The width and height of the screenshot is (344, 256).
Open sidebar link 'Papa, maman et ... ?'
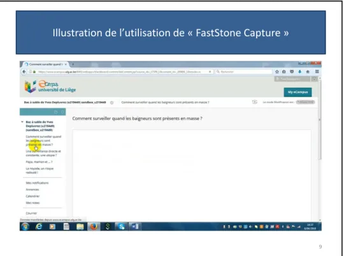pos(39,162)
